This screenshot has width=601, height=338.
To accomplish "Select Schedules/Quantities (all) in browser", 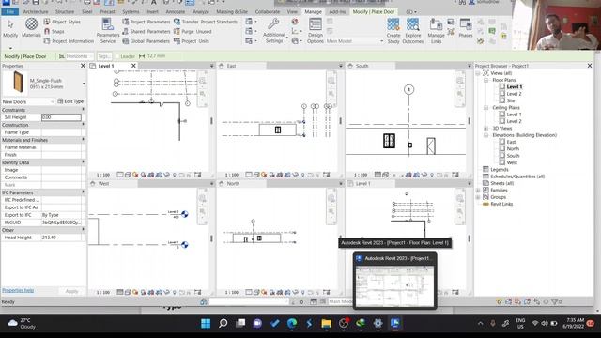I will click(x=517, y=177).
